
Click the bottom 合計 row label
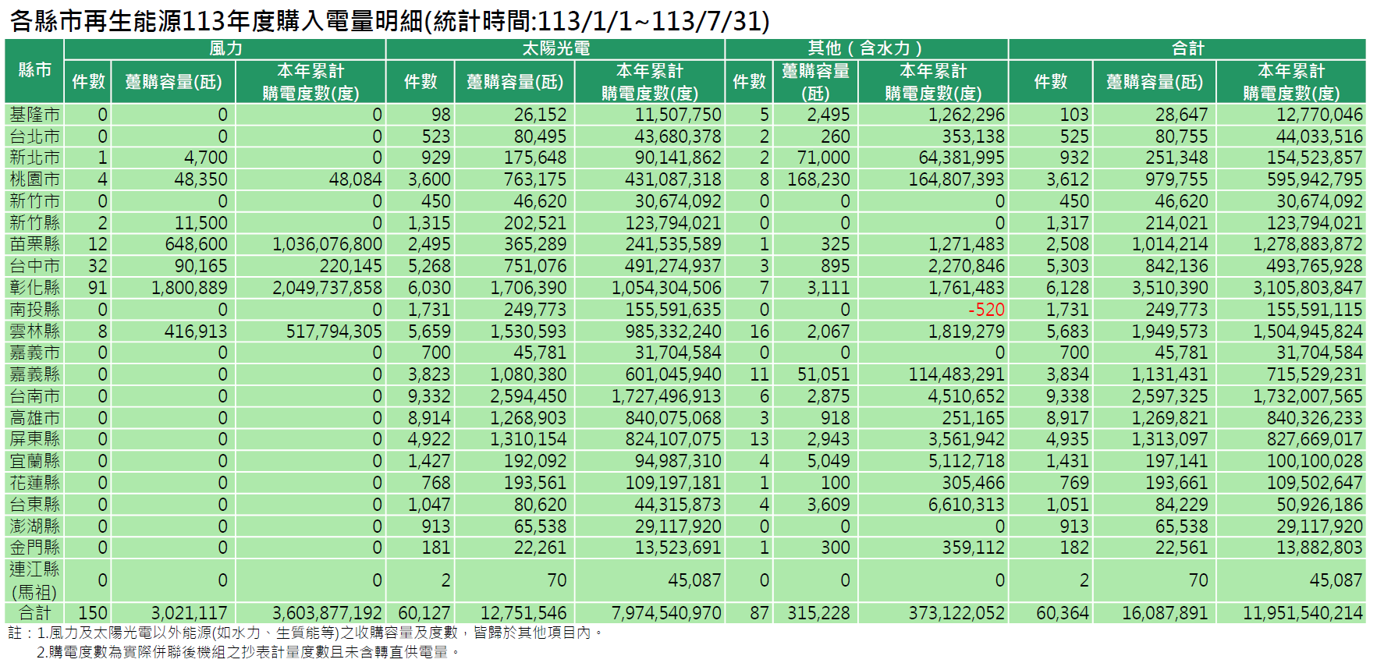[x=34, y=613]
